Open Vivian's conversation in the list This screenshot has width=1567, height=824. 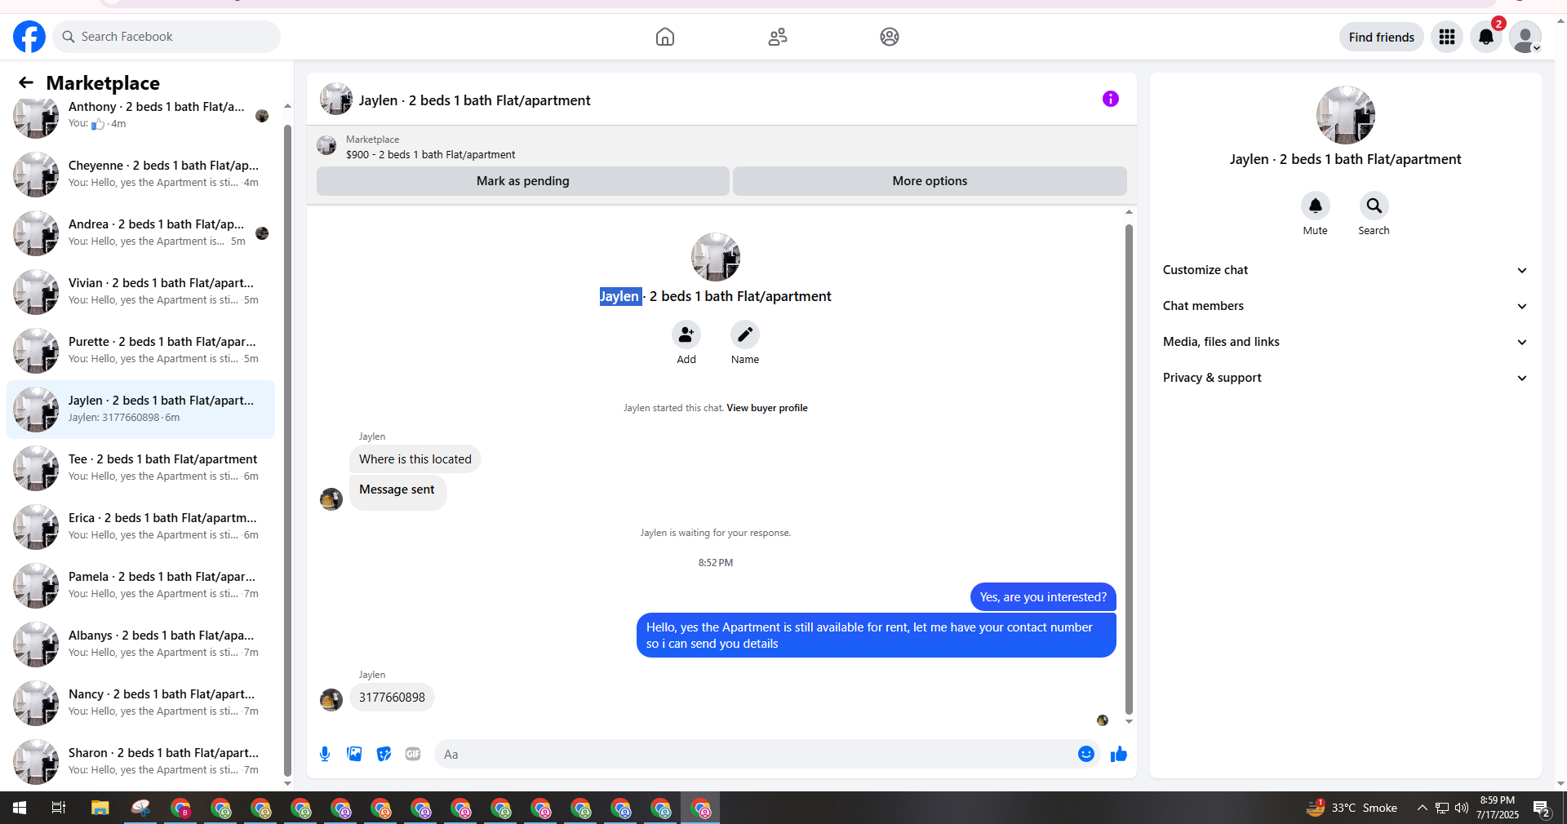click(140, 291)
